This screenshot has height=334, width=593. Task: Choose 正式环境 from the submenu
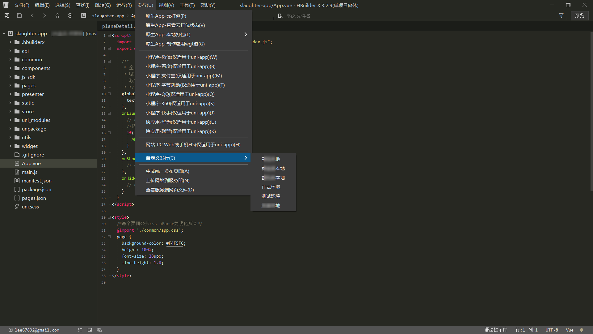click(x=271, y=187)
